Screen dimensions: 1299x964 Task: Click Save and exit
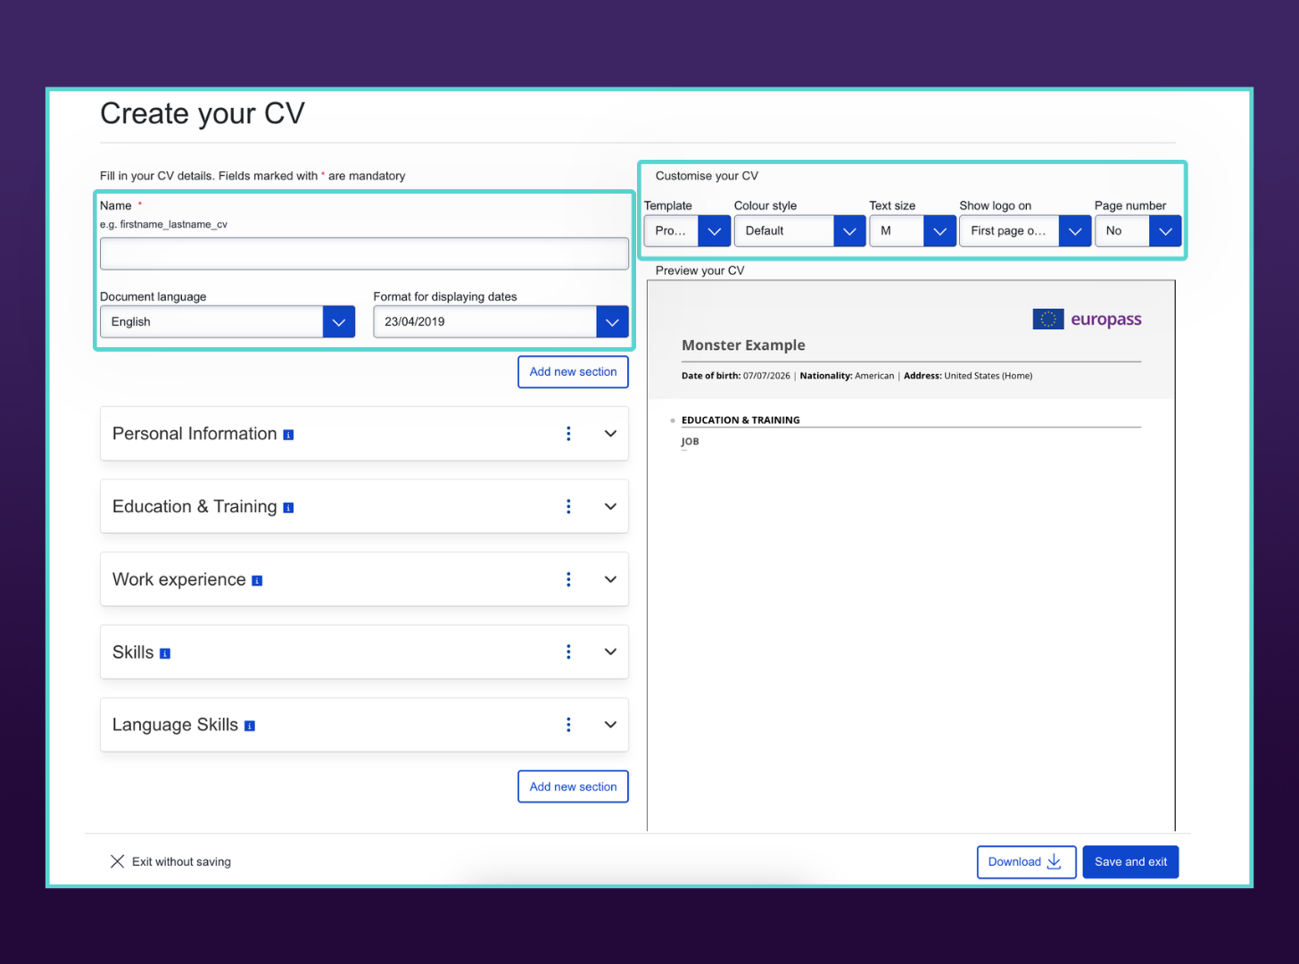pyautogui.click(x=1130, y=862)
